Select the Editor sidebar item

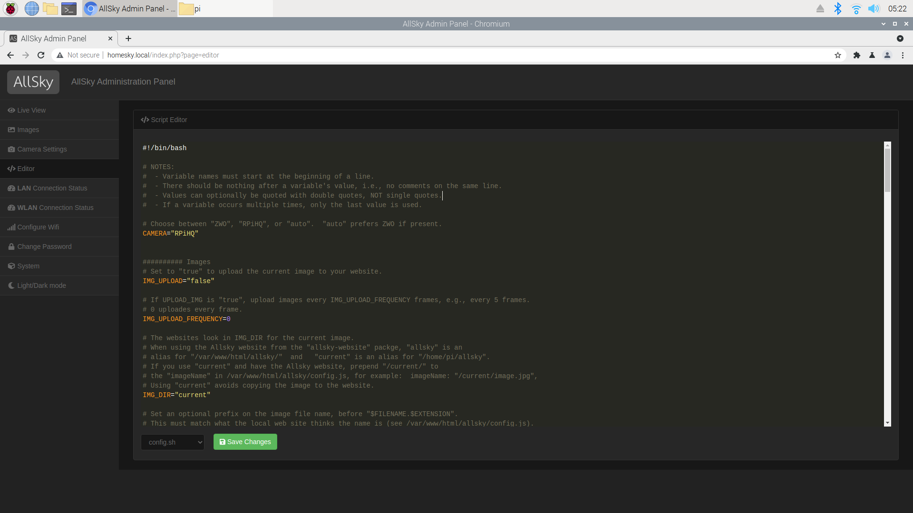point(59,169)
